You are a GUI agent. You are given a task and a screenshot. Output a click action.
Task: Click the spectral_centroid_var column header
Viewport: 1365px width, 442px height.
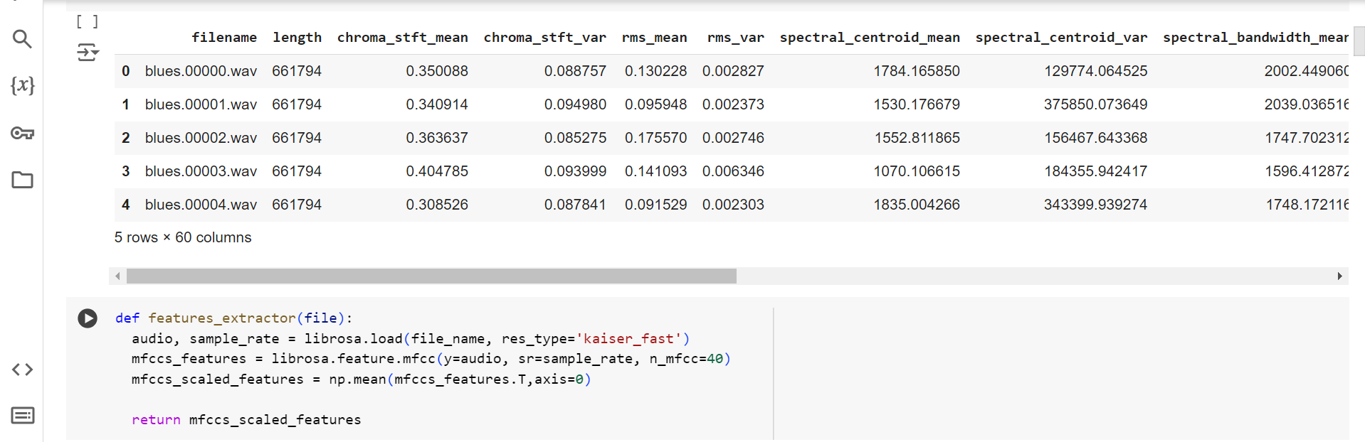(x=1060, y=38)
